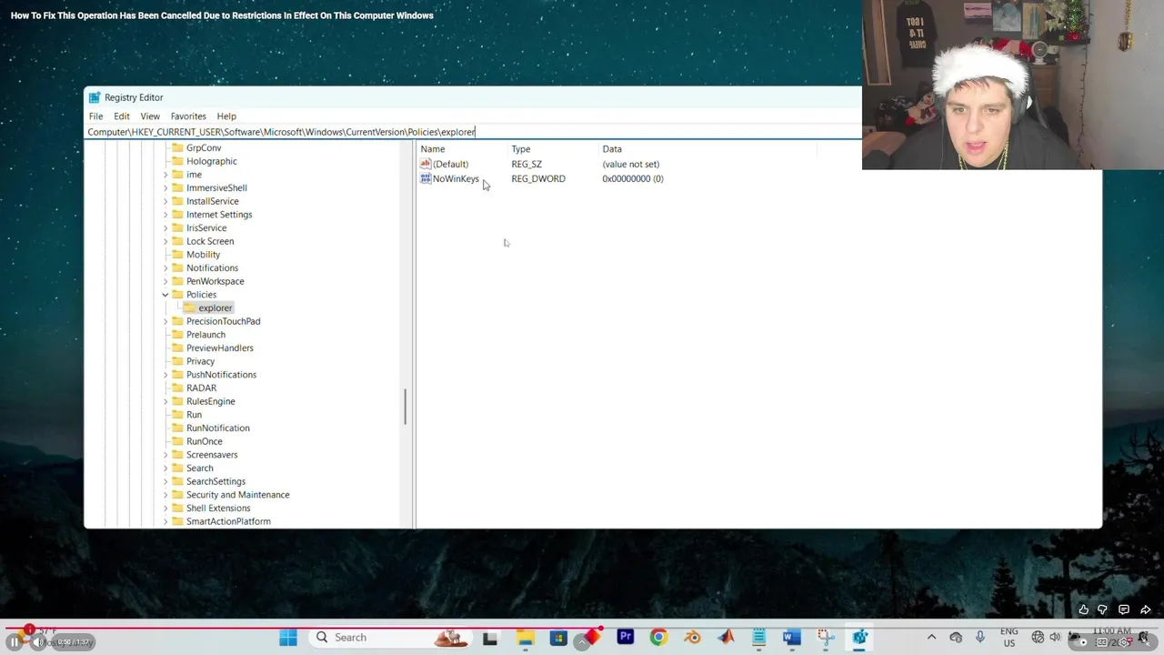The height and width of the screenshot is (655, 1164).
Task: Open video comments icon
Action: pyautogui.click(x=1124, y=610)
